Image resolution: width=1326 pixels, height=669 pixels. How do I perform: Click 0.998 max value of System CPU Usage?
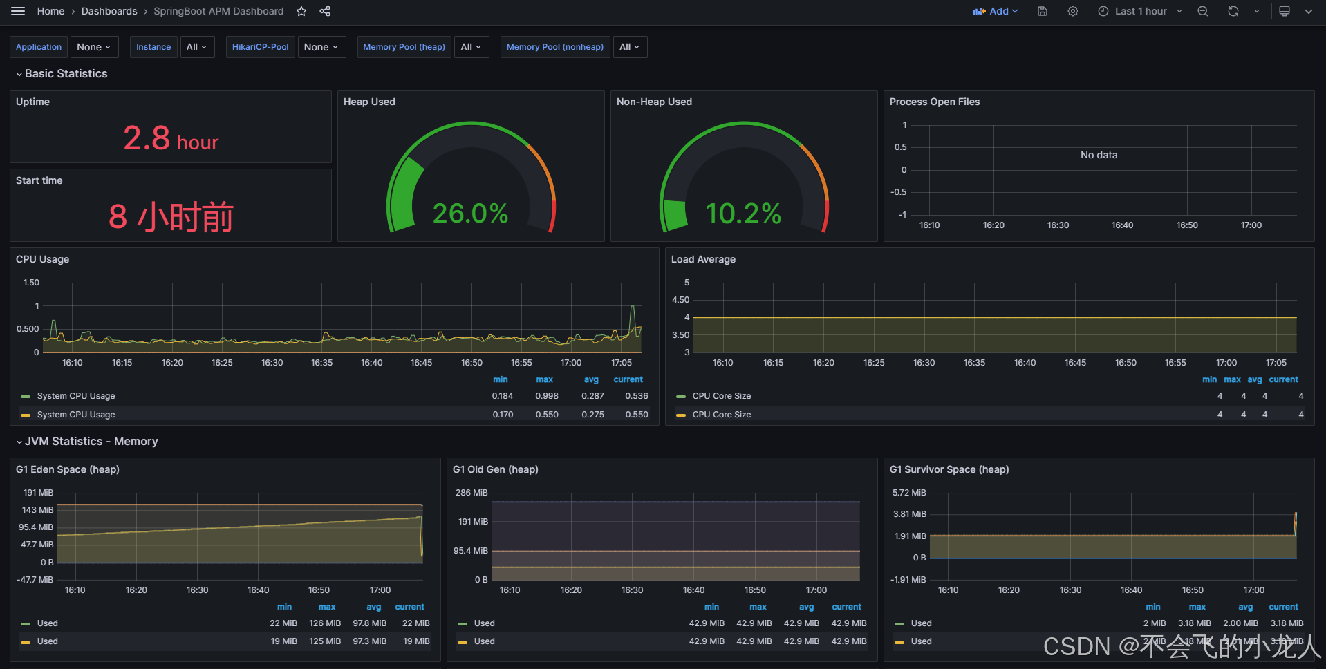pyautogui.click(x=547, y=396)
